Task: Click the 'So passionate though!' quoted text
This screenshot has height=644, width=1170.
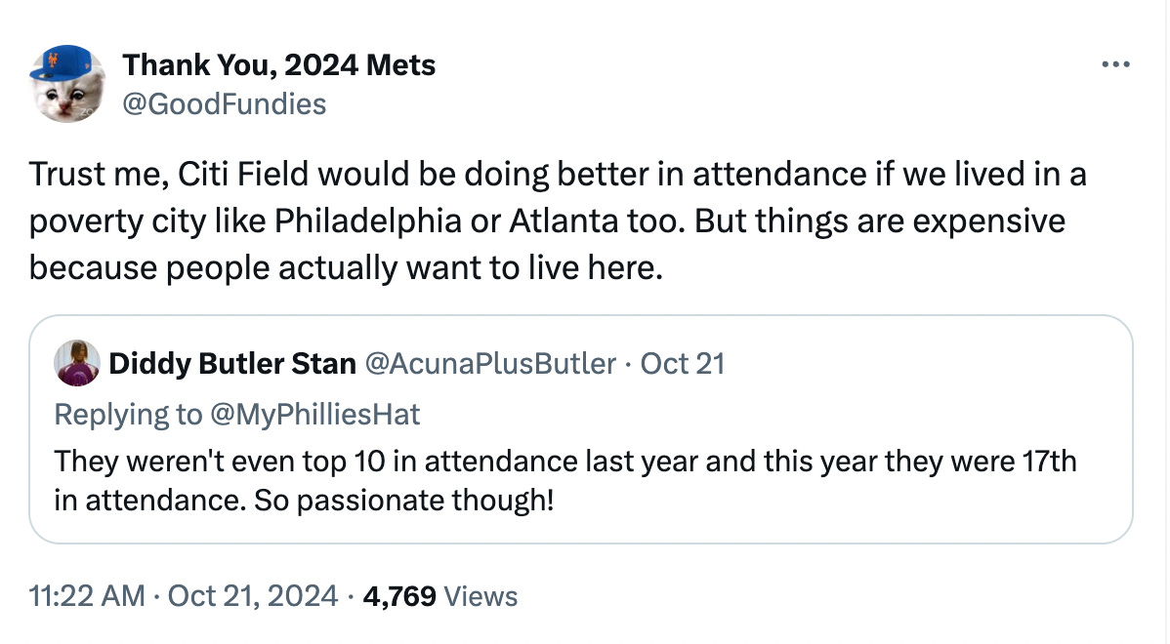Action: coord(403,501)
